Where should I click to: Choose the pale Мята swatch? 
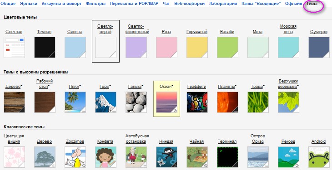point(258,47)
